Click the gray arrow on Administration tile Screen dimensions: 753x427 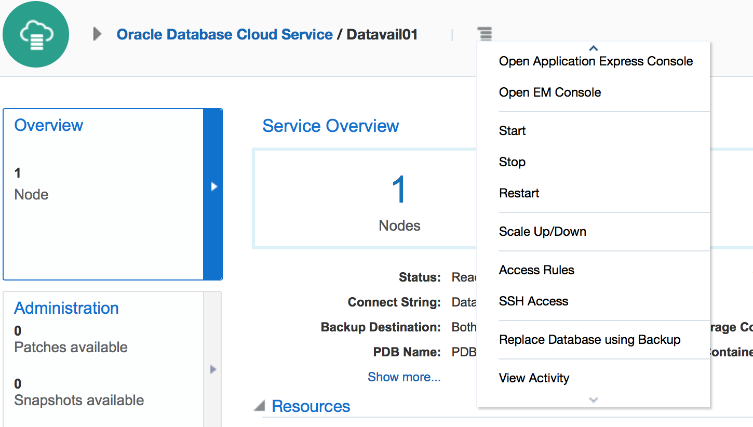tap(213, 369)
